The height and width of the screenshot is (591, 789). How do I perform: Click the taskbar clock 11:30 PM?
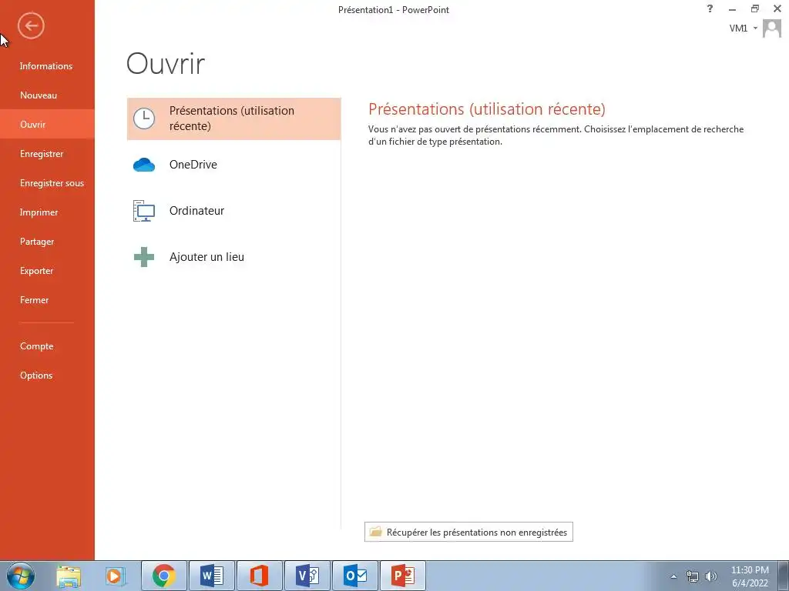(750, 570)
